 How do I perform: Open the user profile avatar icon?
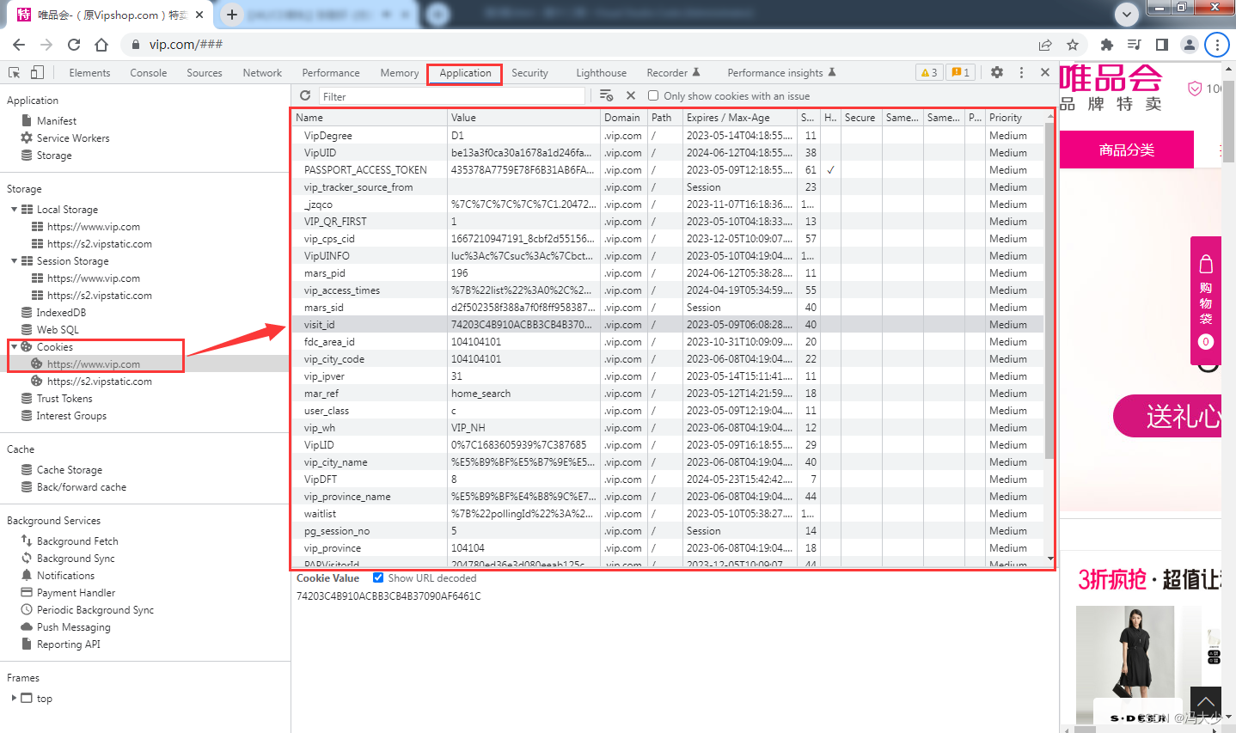(1190, 45)
